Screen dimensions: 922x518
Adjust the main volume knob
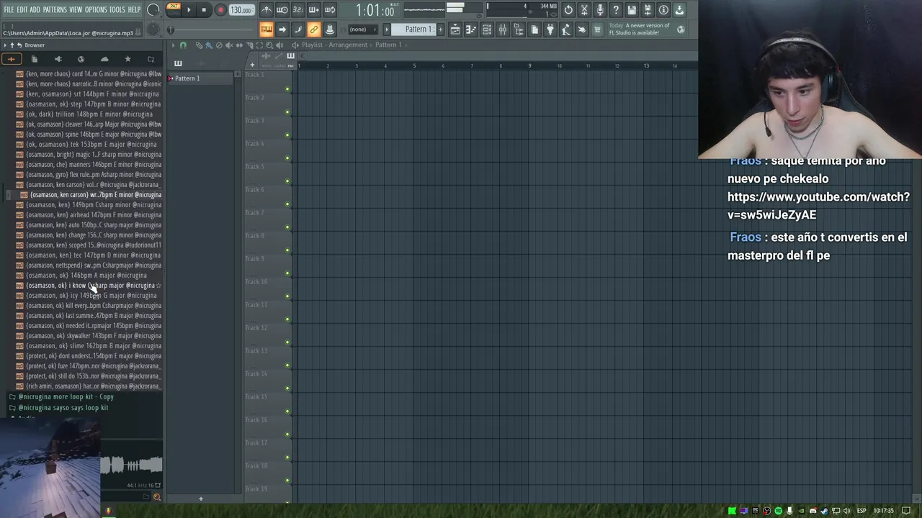click(x=153, y=10)
